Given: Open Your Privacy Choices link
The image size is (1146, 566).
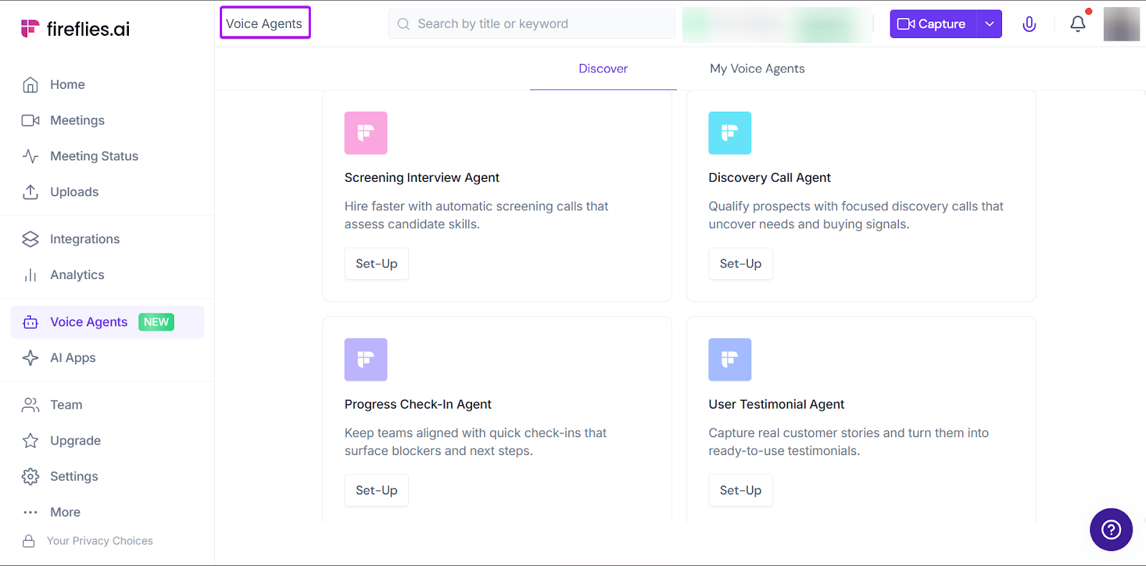Looking at the screenshot, I should (100, 541).
